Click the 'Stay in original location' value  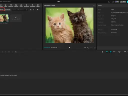(117, 25)
